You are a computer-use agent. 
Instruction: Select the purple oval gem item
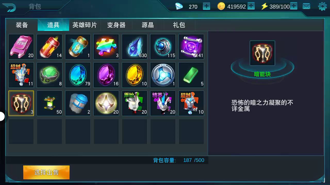click(x=106, y=75)
